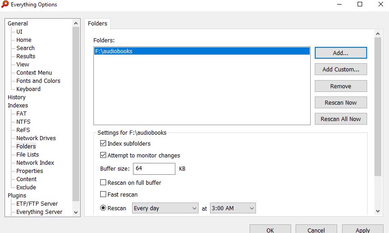Open the Keyboard options page
389x233 pixels.
pos(28,89)
